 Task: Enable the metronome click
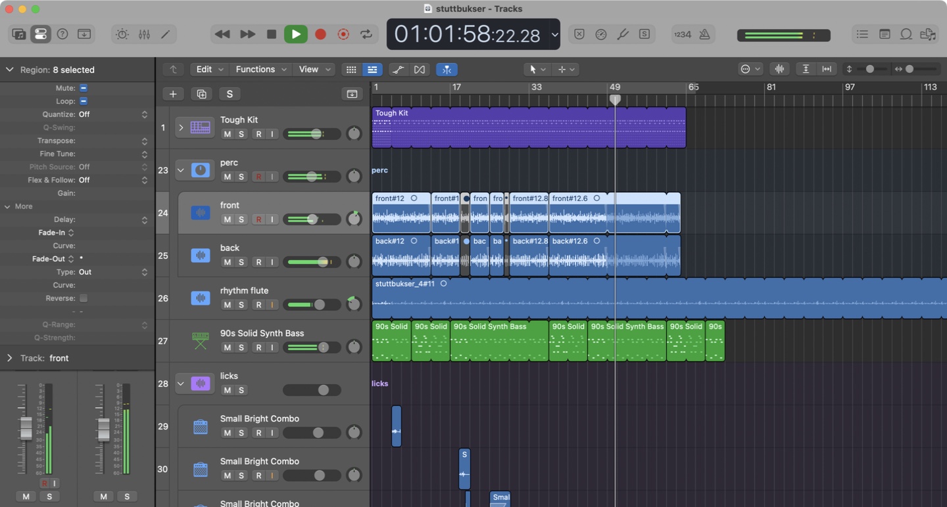click(704, 34)
